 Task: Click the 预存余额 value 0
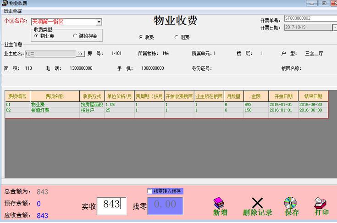(39, 204)
